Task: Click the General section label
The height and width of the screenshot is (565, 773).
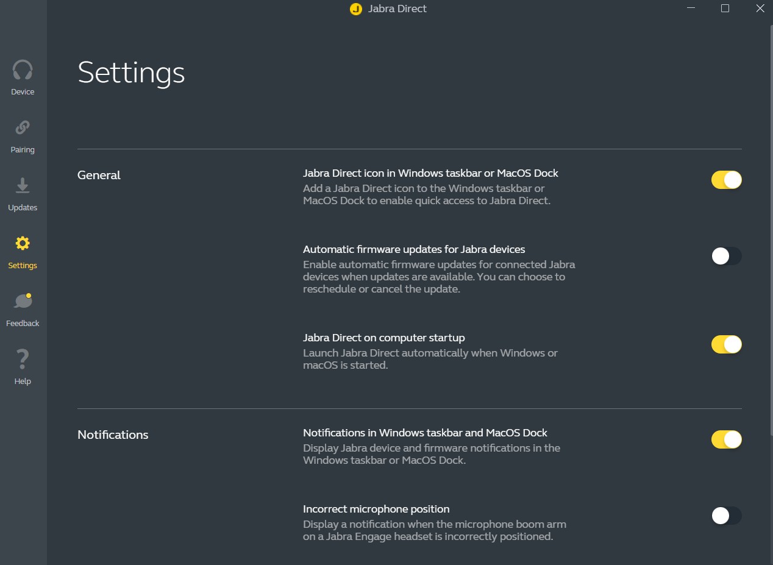Action: click(99, 176)
